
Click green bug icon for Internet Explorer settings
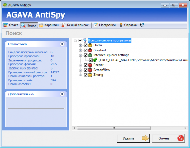click(90, 55)
